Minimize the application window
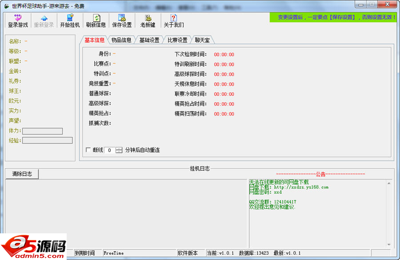The width and height of the screenshot is (400, 260). click(361, 4)
